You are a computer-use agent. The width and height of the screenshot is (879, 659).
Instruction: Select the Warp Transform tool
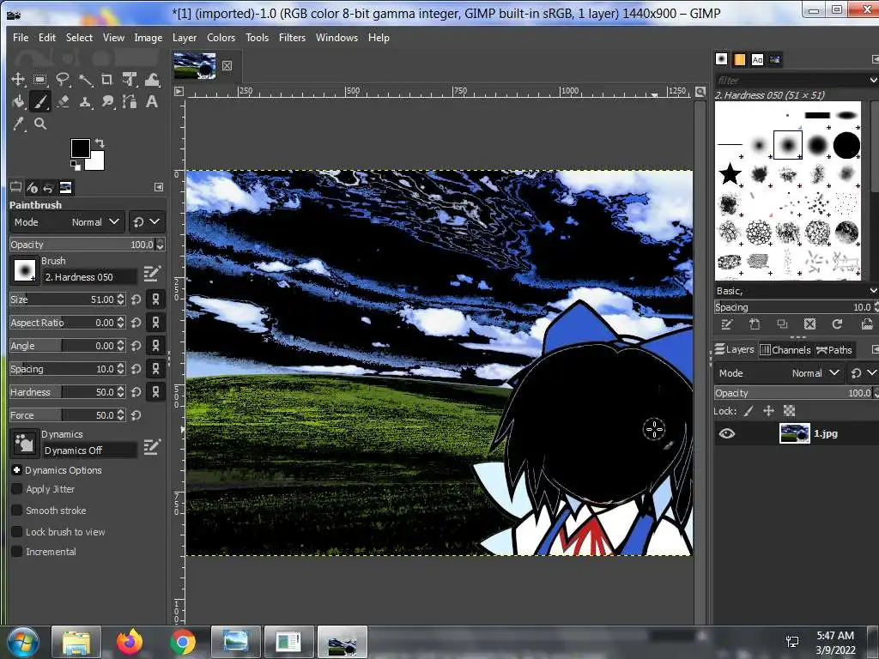pos(152,79)
